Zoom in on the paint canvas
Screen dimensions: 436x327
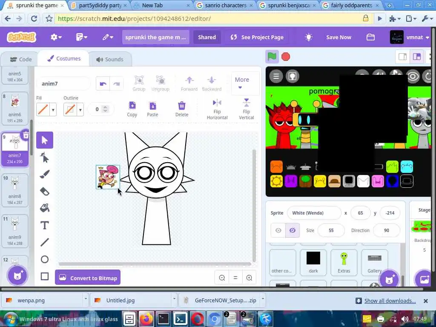click(x=249, y=278)
